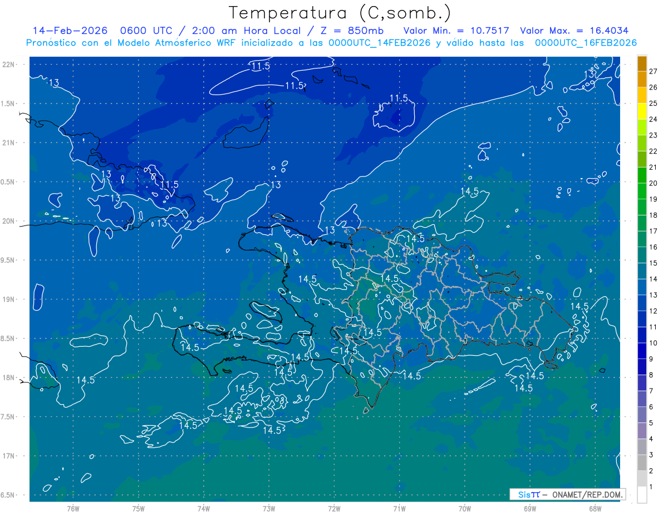This screenshot has width=668, height=516.
Task: Click the Pronóstico con el Modelo WRF line
Action: pos(331,43)
